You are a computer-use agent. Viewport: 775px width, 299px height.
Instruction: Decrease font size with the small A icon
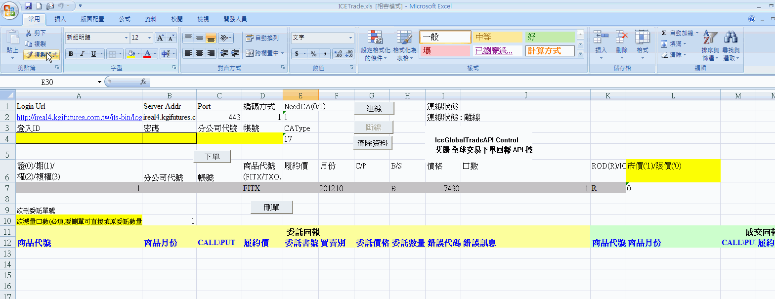coord(171,38)
